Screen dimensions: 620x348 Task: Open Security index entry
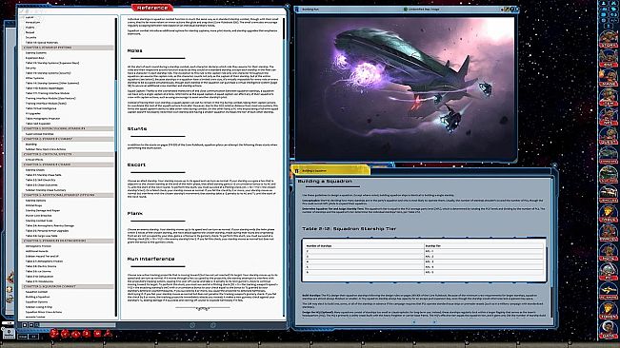(x=30, y=68)
